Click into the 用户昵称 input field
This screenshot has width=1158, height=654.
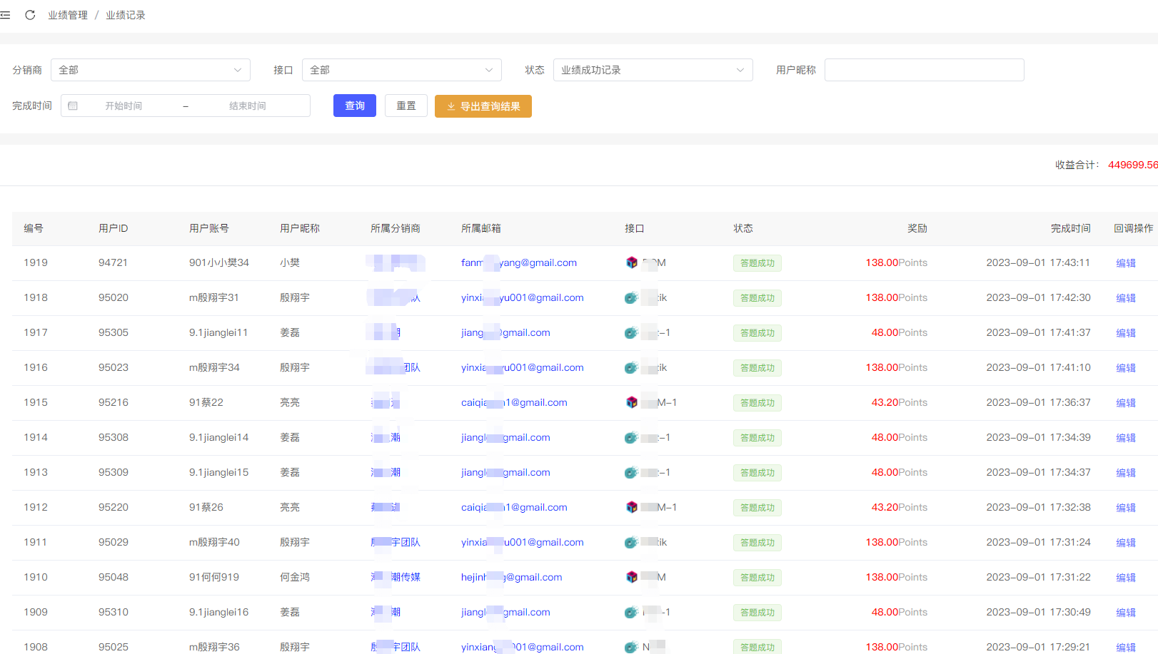924,70
